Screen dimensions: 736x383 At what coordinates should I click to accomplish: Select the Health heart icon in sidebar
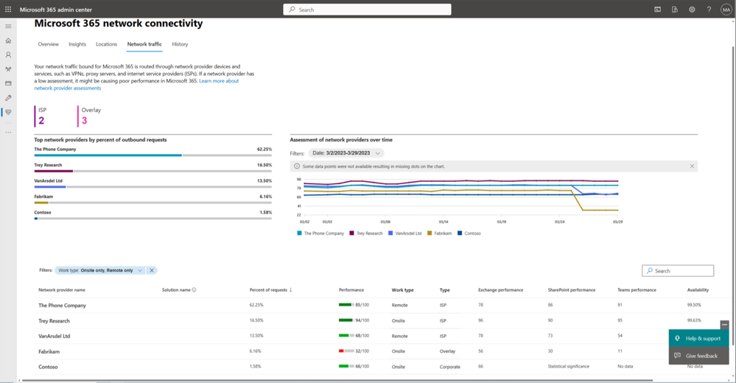tap(8, 112)
